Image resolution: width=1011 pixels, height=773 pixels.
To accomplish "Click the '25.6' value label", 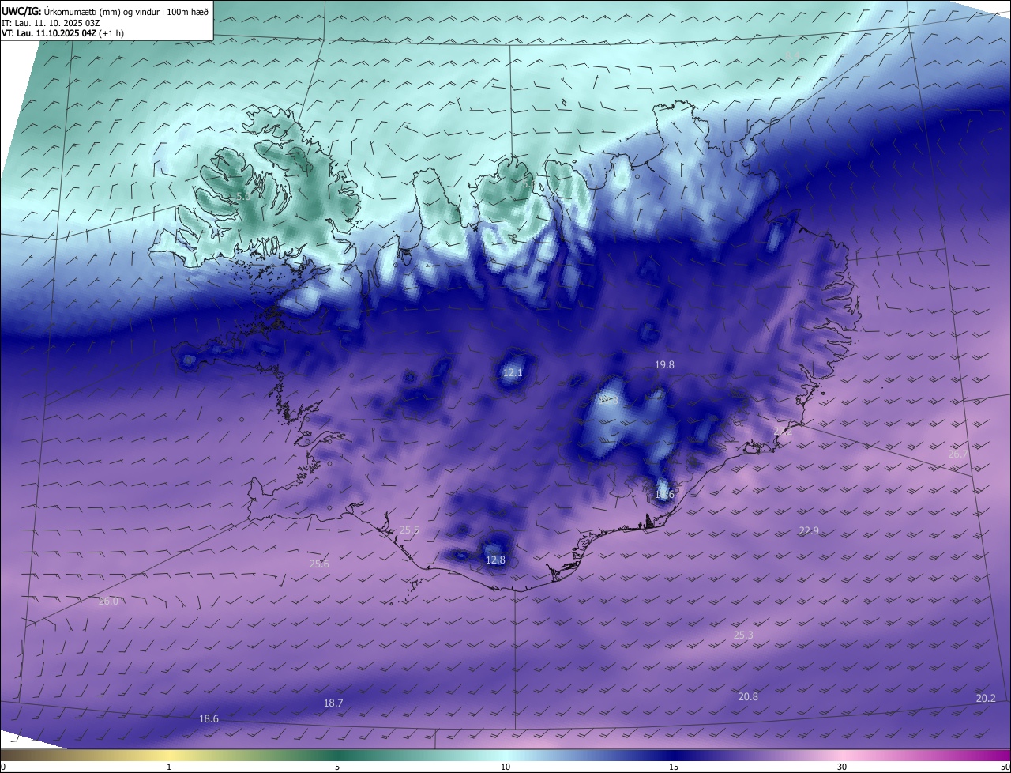I will pos(319,564).
